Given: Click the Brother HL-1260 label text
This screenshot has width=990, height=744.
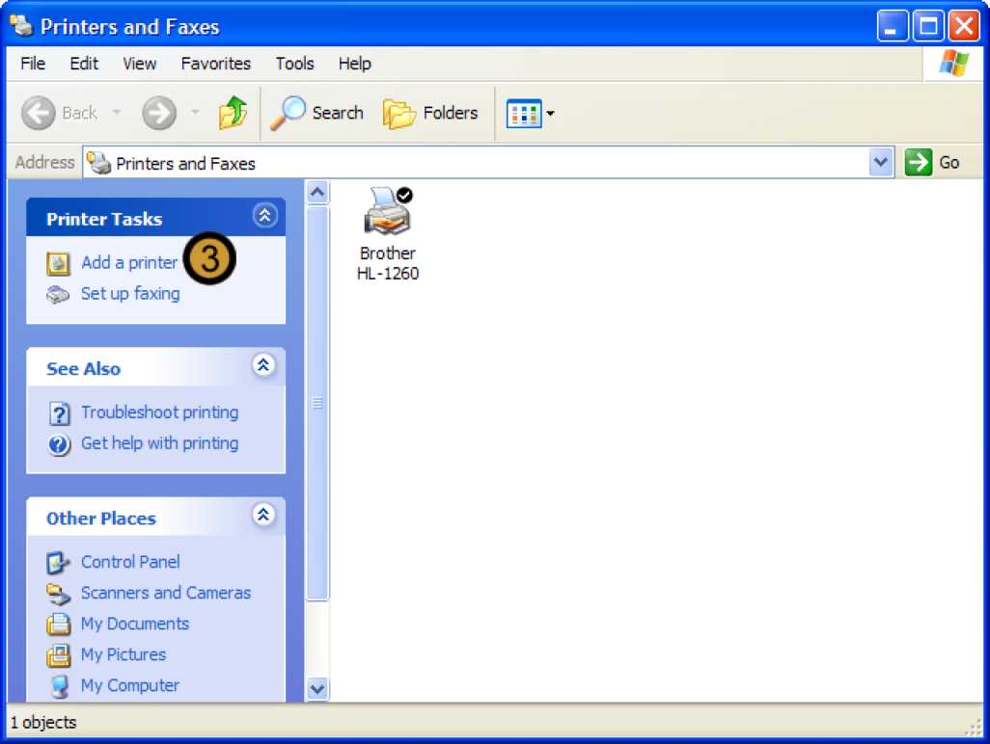Looking at the screenshot, I should click(388, 263).
